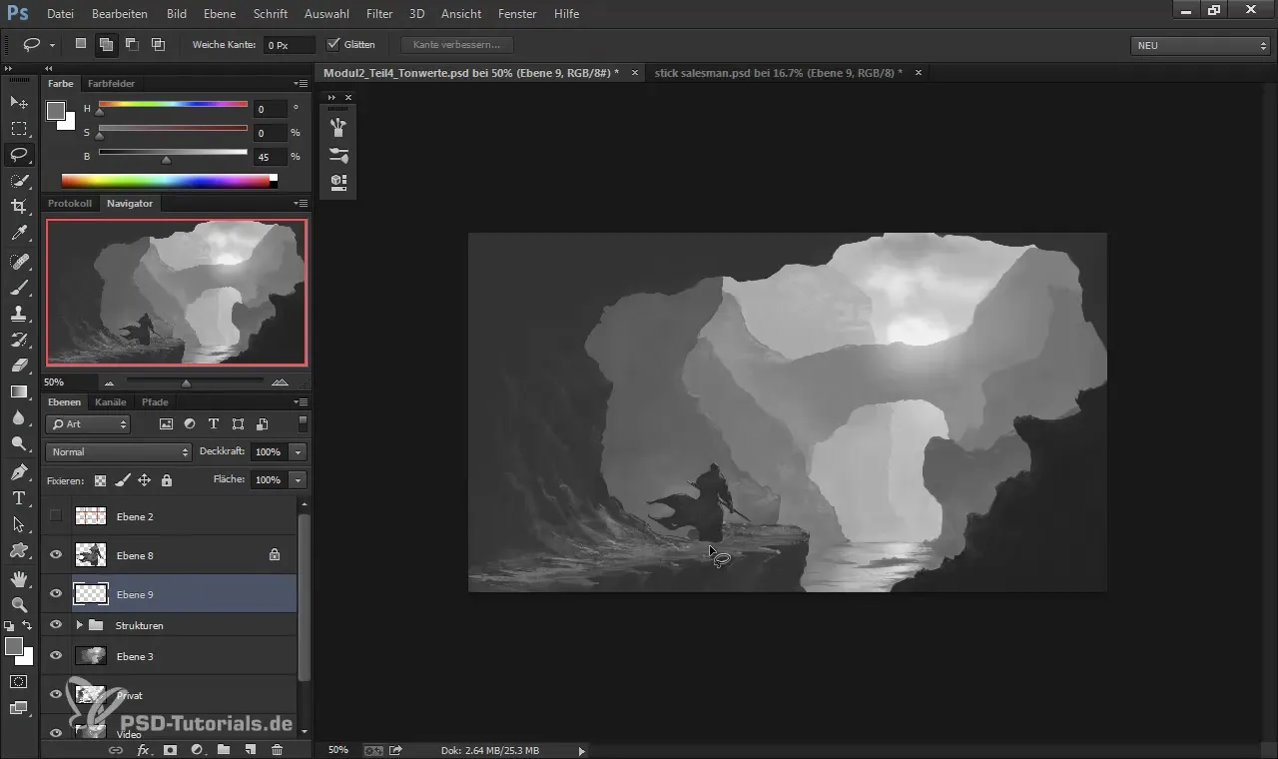The image size is (1278, 759).
Task: Select the Path Selection tool
Action: click(x=18, y=523)
